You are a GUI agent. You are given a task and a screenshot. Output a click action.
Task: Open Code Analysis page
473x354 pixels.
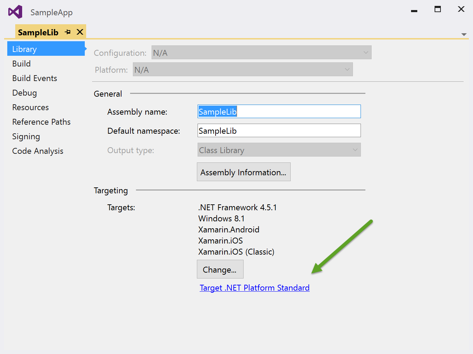click(x=38, y=151)
